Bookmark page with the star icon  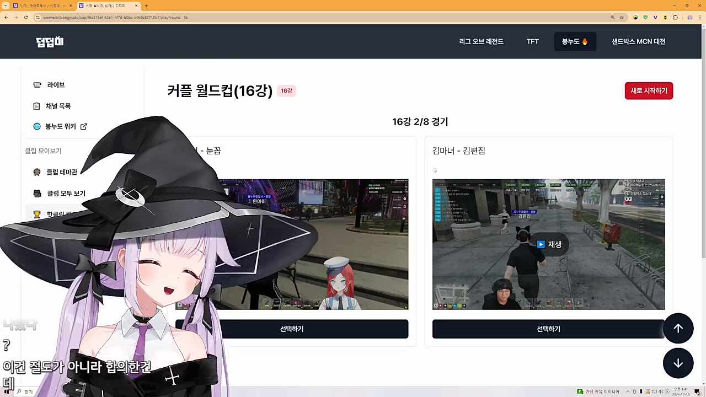[x=622, y=18]
